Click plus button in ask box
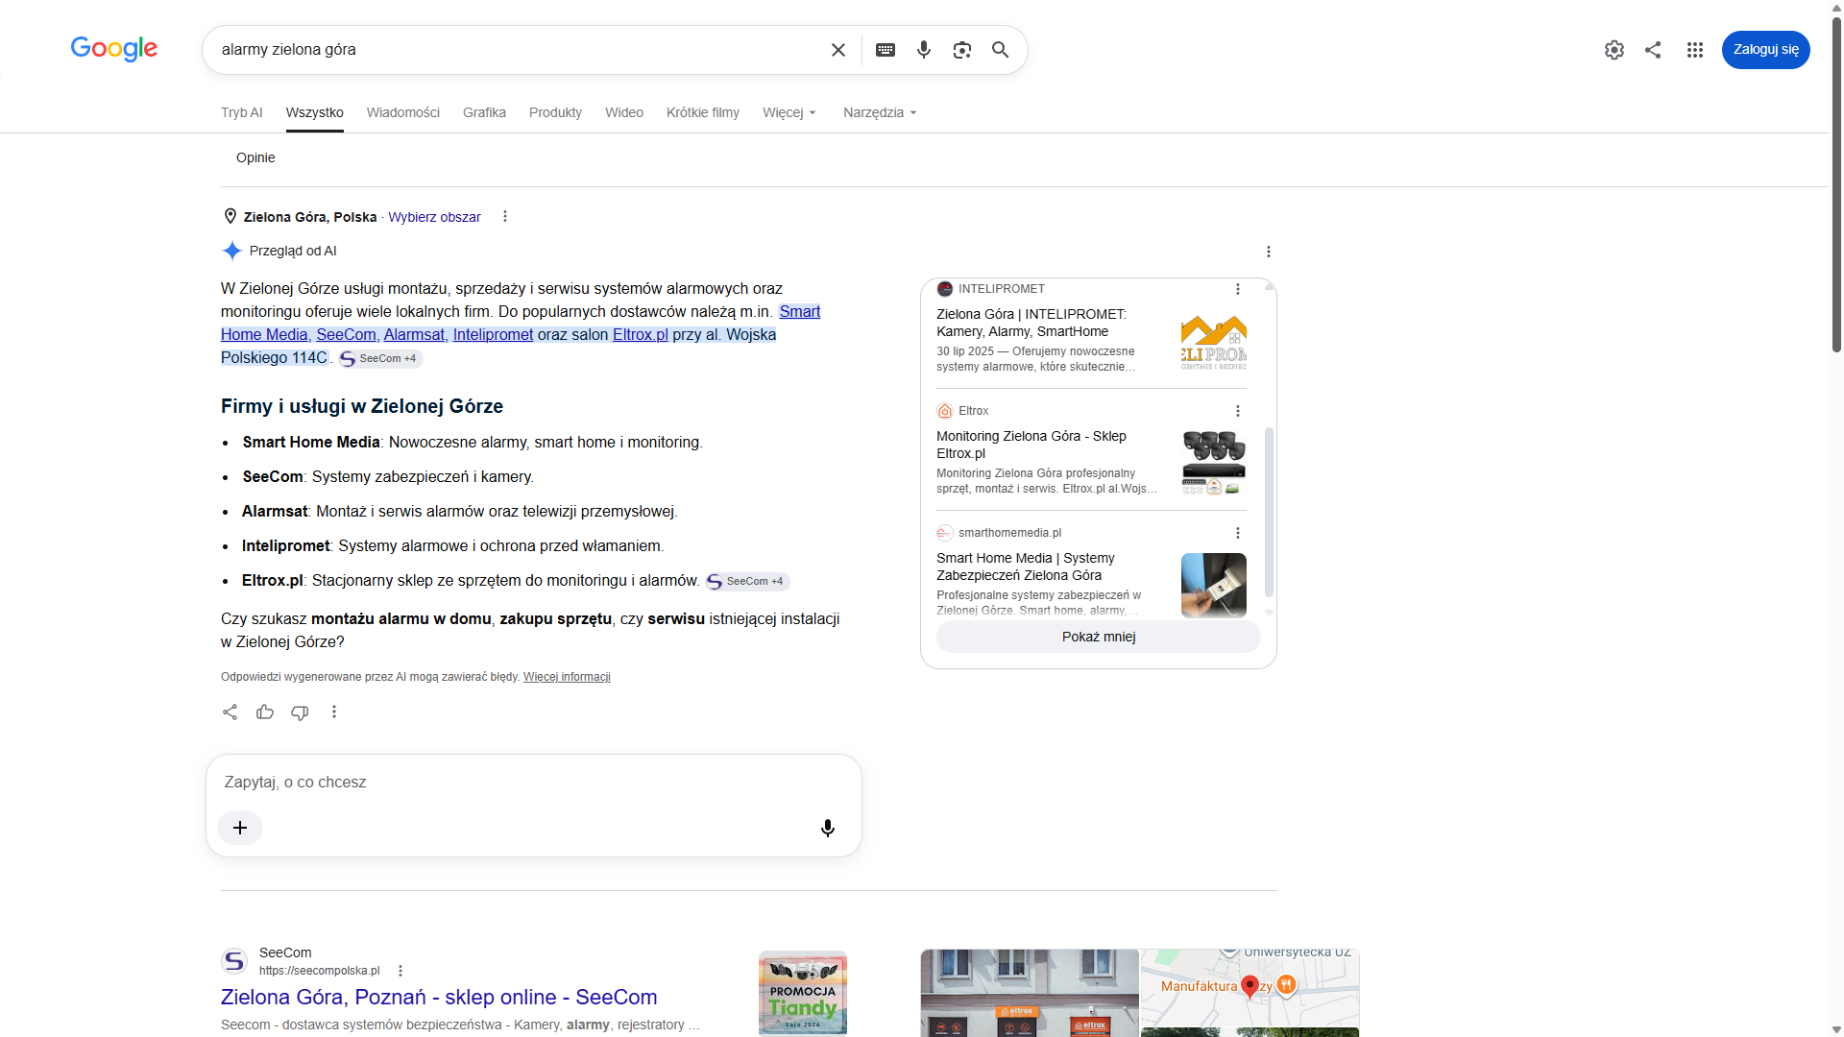The height and width of the screenshot is (1037, 1844). coord(240,828)
